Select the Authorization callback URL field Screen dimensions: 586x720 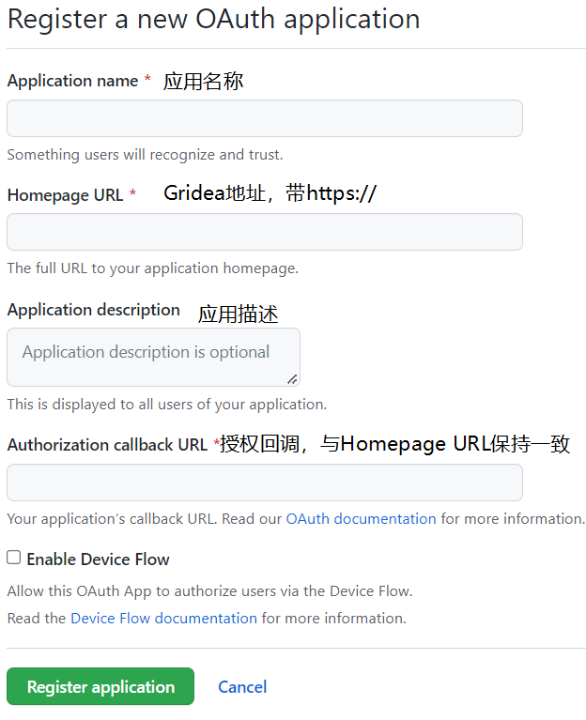coord(265,483)
